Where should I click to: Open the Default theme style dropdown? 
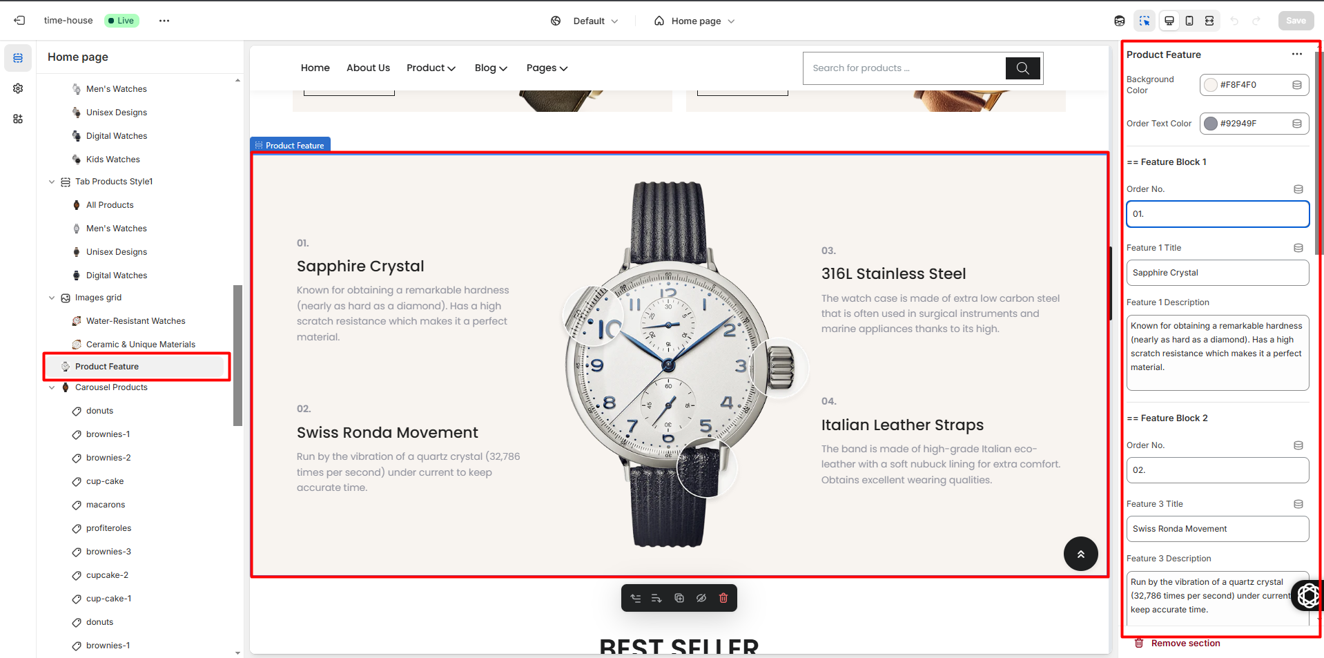pos(584,21)
